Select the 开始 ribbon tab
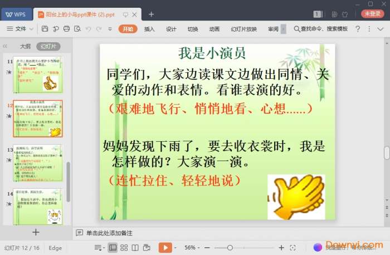 pyautogui.click(x=128, y=29)
